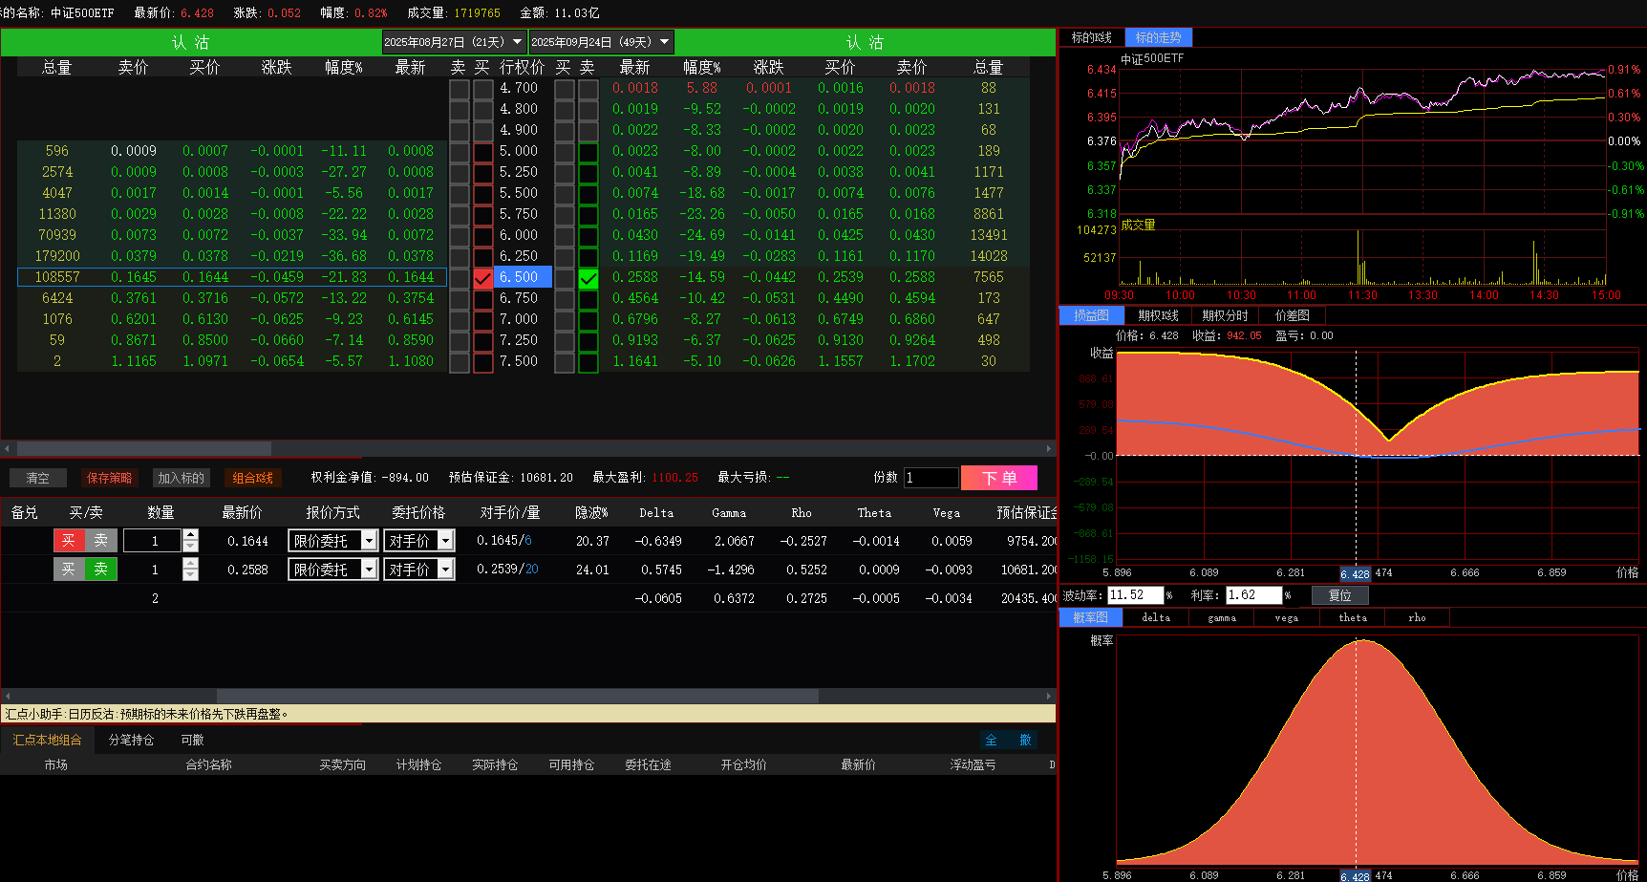The width and height of the screenshot is (1647, 882).
Task: Open the 2025年08月27日 call expiry dropdown
Action: (517, 42)
